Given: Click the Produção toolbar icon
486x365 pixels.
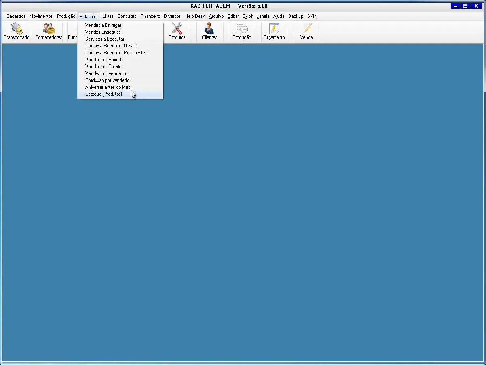Looking at the screenshot, I should [x=242, y=32].
